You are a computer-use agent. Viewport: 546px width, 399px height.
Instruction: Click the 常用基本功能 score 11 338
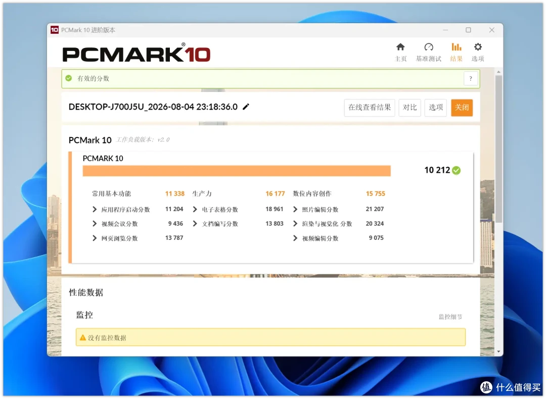(175, 193)
